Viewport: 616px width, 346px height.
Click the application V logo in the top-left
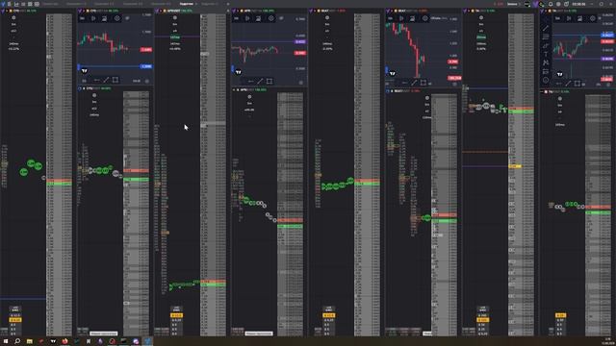[x=3, y=4]
